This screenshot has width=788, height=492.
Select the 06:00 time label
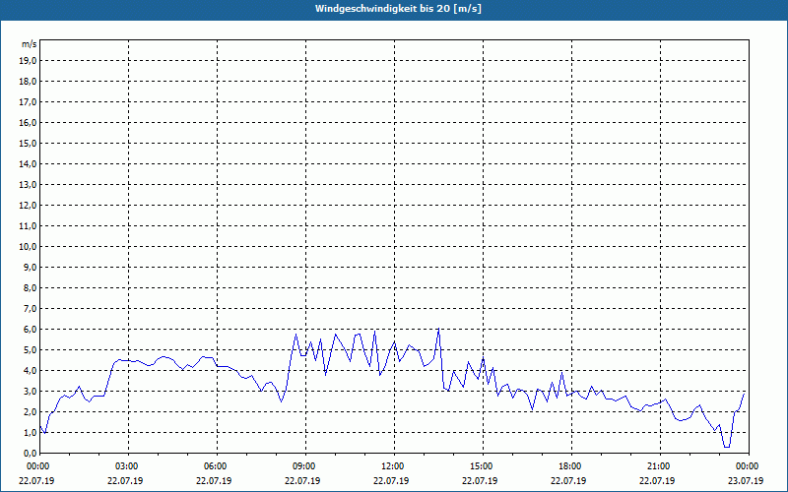217,466
